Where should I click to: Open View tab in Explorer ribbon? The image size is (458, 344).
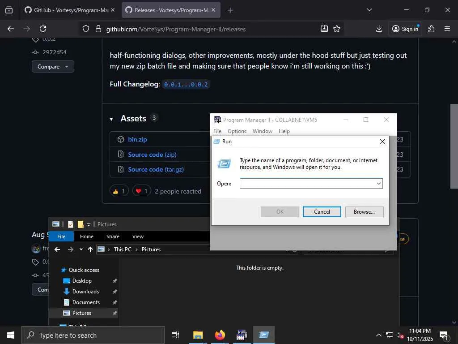138,236
